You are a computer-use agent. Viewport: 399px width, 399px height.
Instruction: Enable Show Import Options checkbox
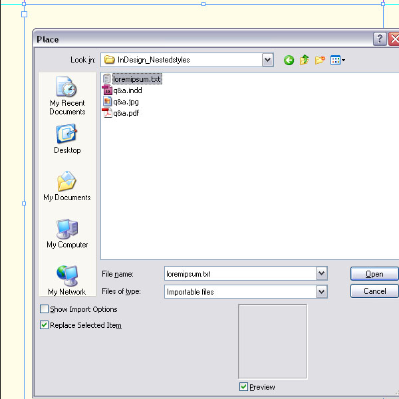coord(44,309)
